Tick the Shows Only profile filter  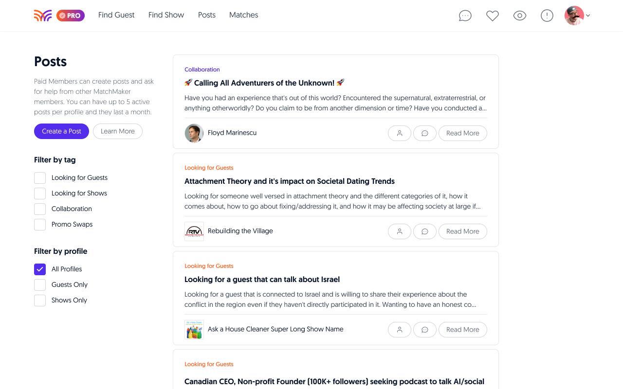pyautogui.click(x=40, y=301)
